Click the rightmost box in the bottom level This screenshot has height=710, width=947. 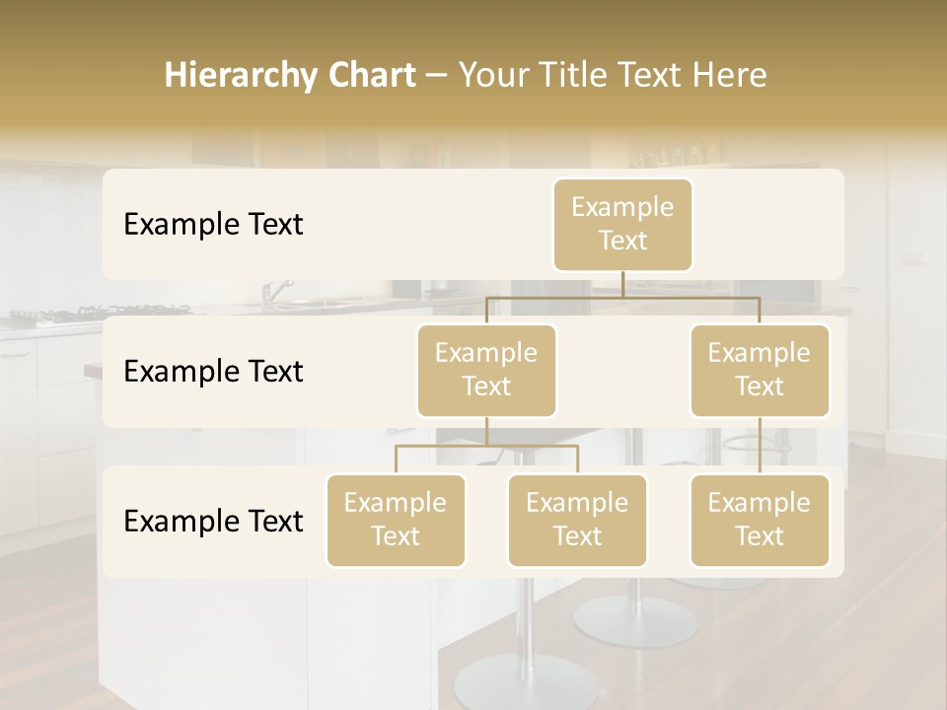coord(759,520)
